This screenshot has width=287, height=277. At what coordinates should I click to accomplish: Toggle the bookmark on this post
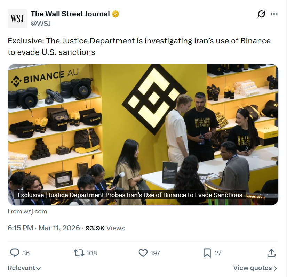(x=207, y=253)
